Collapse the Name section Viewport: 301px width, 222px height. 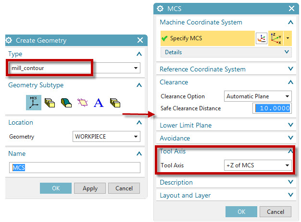(x=139, y=153)
